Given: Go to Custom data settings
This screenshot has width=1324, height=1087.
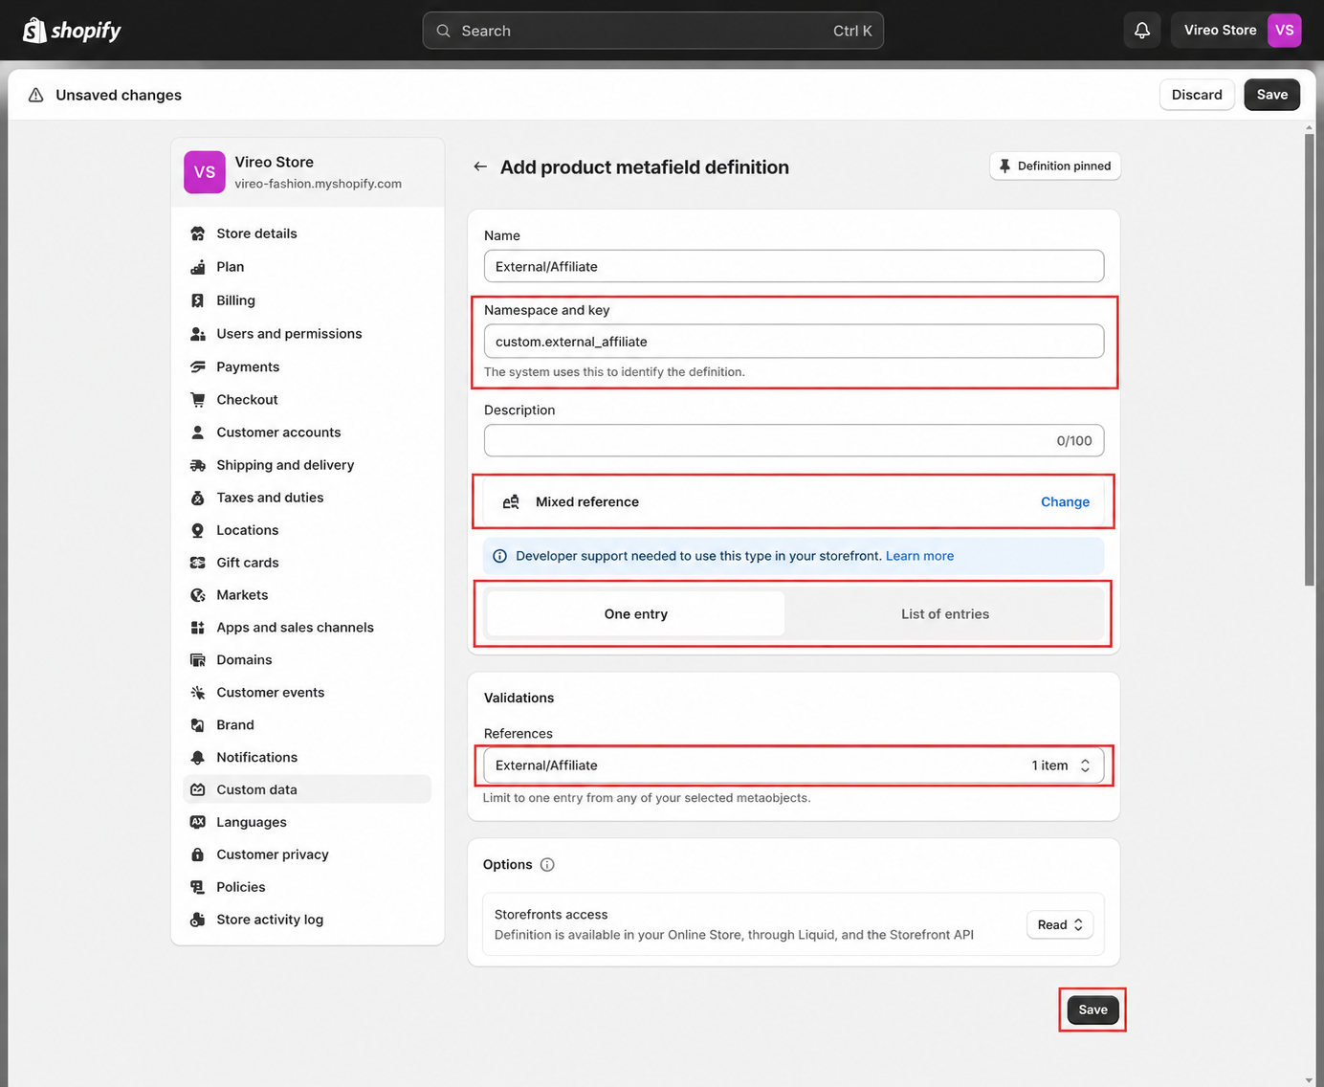Looking at the screenshot, I should pyautogui.click(x=307, y=789).
